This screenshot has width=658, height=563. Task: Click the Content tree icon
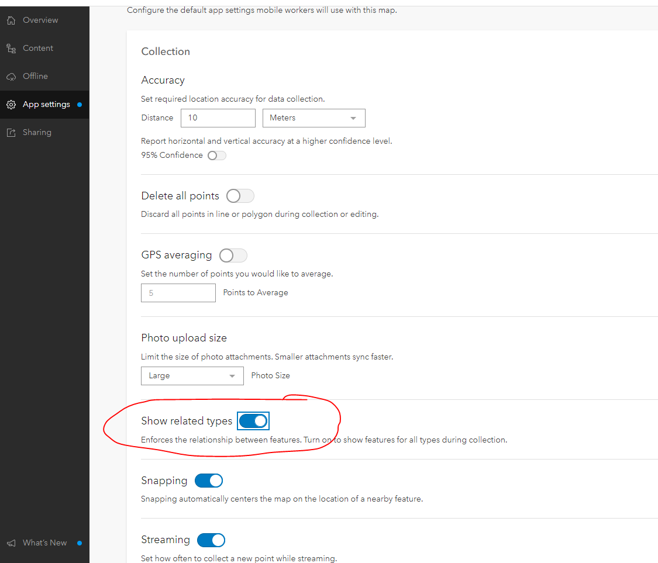[11, 49]
